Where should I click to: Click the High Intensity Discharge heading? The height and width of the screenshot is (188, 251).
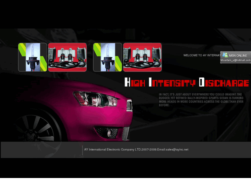coord(187,82)
